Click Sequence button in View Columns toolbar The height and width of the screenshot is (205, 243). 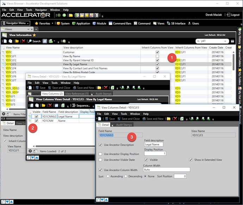click(81, 106)
